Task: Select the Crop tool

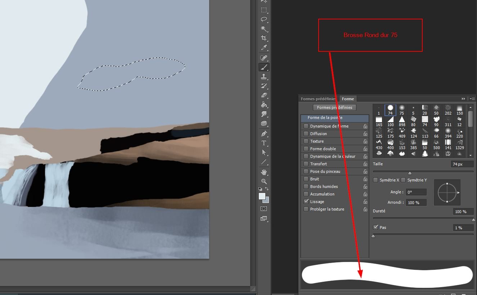Action: coord(264,38)
